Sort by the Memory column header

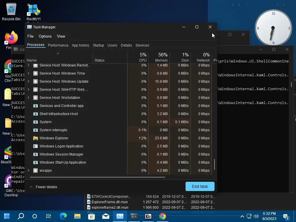pos(159,58)
